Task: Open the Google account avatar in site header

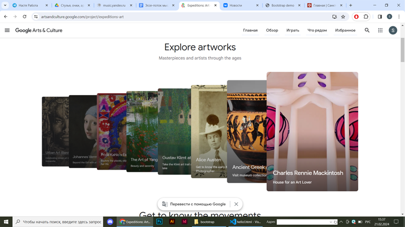Action: click(393, 30)
